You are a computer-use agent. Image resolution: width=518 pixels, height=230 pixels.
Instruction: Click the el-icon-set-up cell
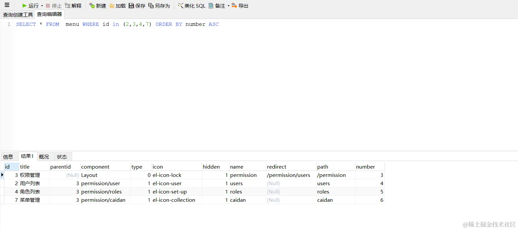[177, 192]
